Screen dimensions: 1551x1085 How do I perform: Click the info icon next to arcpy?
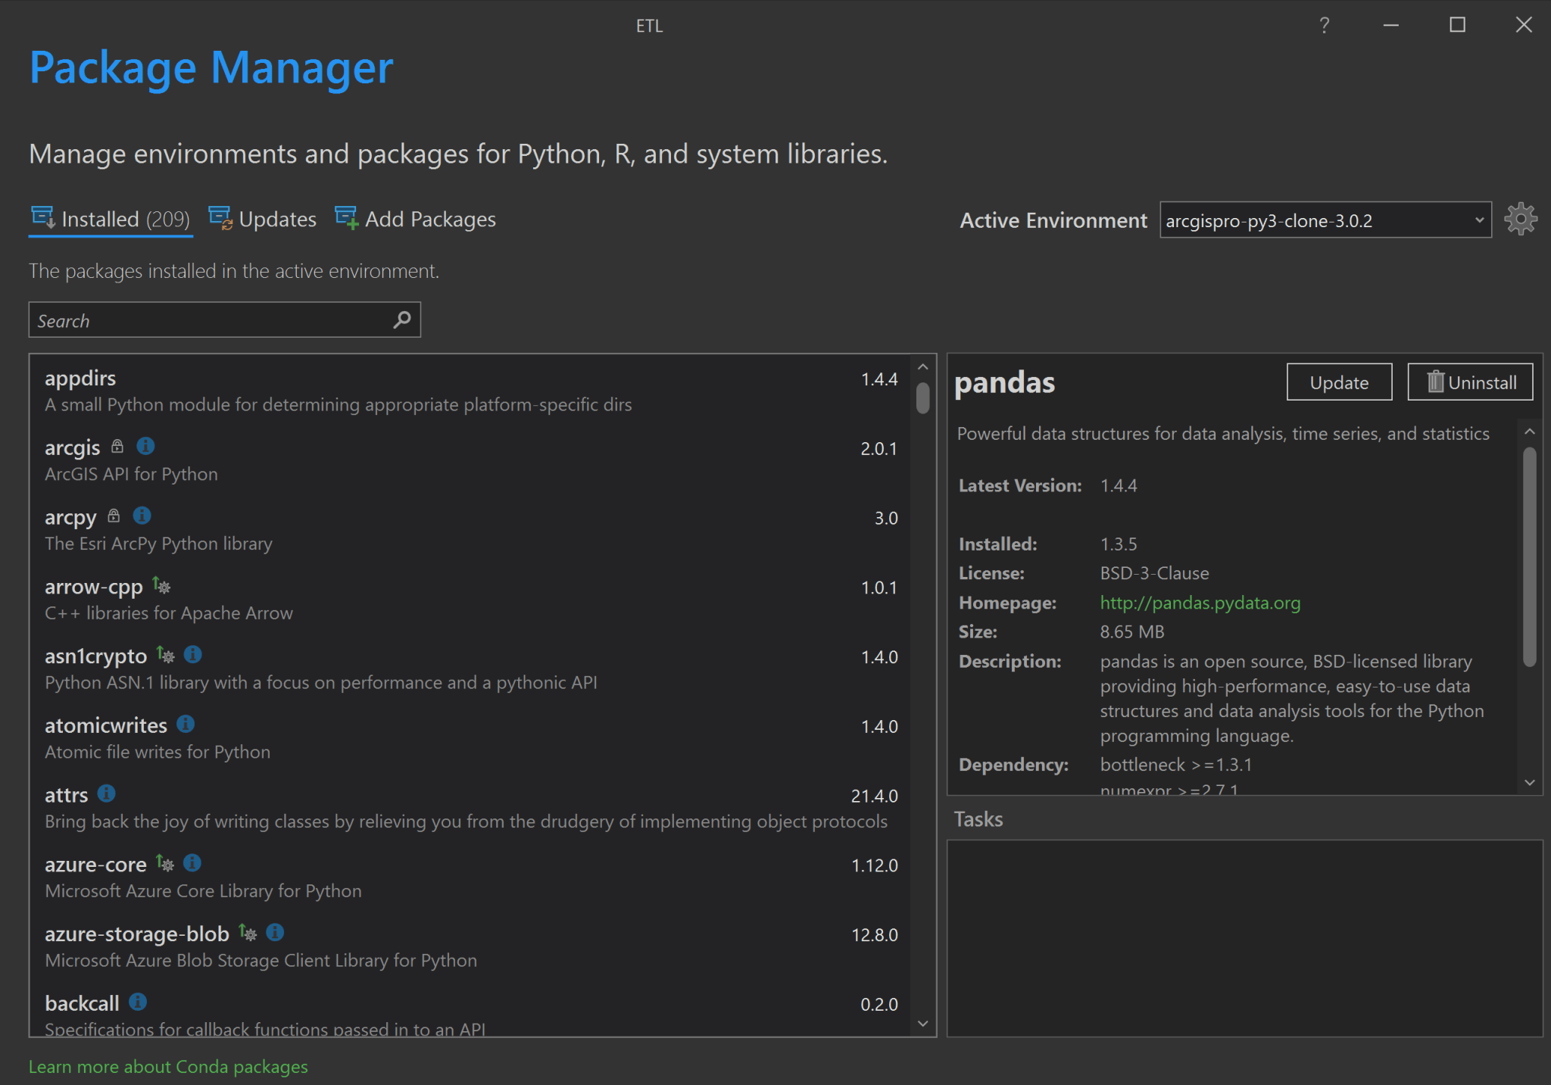pyautogui.click(x=142, y=516)
